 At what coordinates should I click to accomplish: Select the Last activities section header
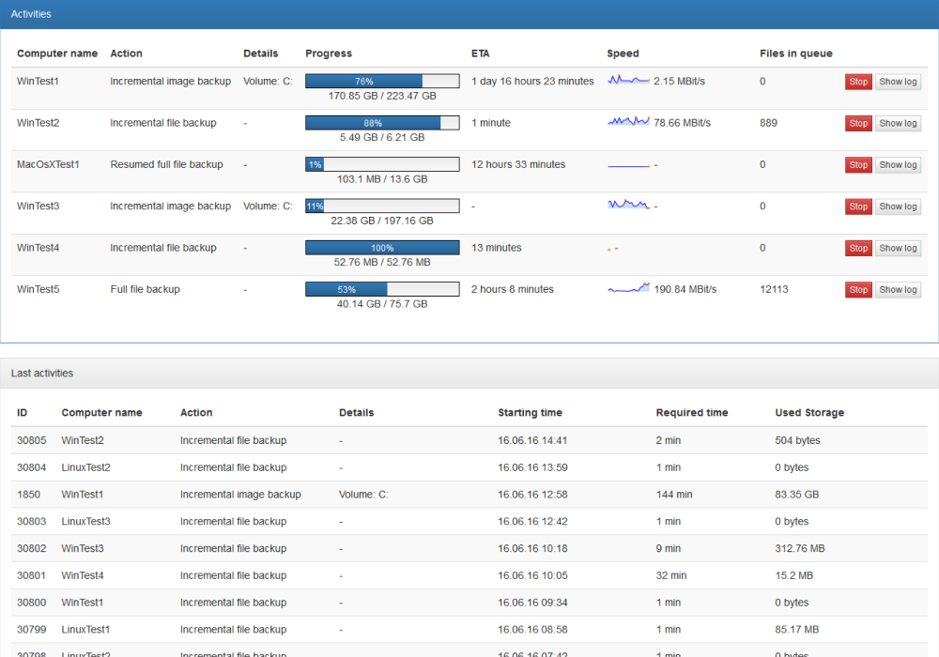coord(39,373)
